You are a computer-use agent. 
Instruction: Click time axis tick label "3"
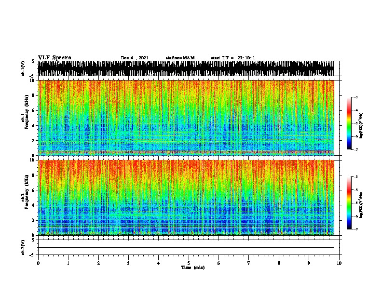pos(128,263)
